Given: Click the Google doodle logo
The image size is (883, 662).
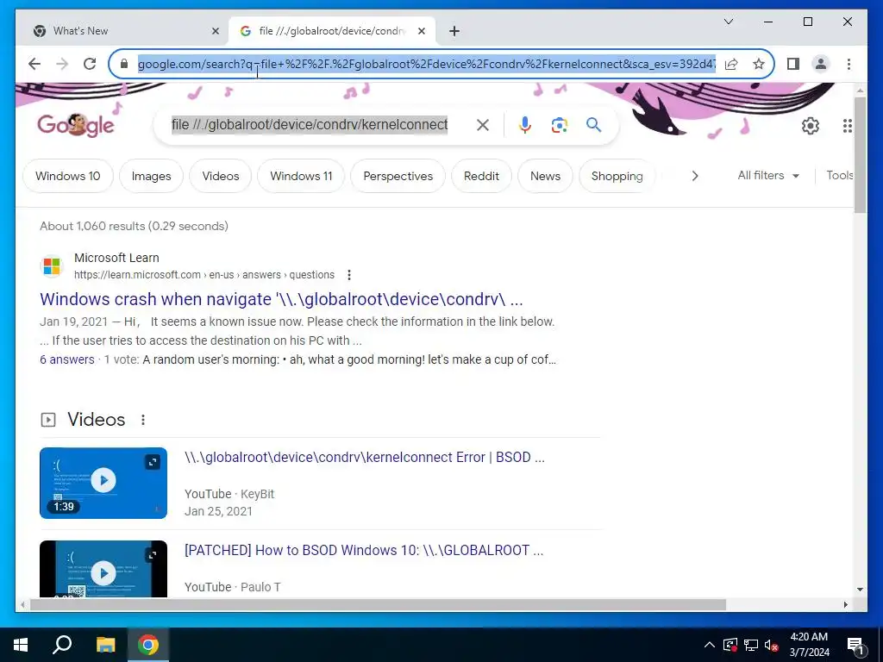Looking at the screenshot, I should (76, 125).
